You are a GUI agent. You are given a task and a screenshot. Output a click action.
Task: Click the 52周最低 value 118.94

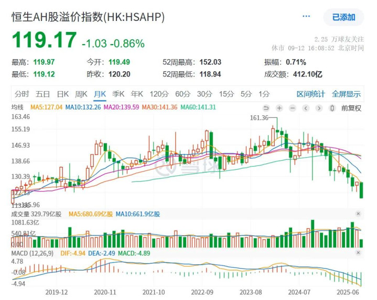210,74
